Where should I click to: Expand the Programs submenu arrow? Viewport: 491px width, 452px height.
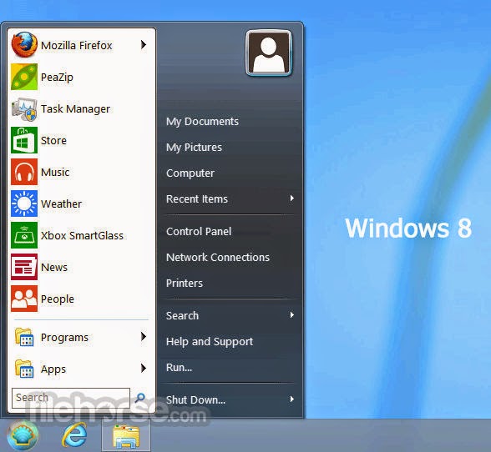(x=144, y=337)
